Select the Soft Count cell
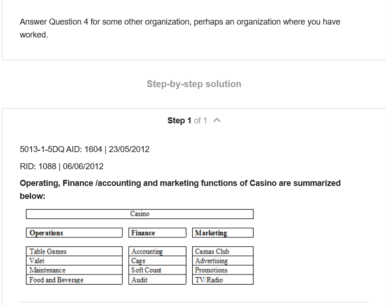The height and width of the screenshot is (306, 386). click(x=157, y=270)
